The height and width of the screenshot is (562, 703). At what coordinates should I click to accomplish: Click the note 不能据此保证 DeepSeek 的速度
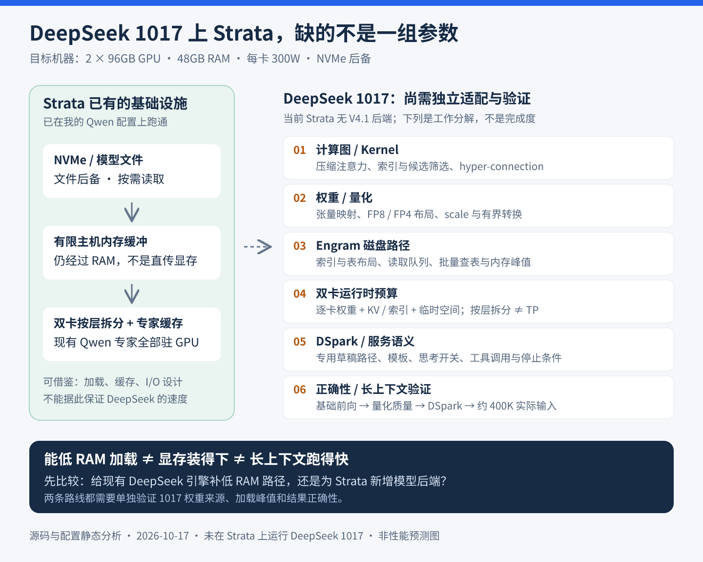(x=115, y=399)
